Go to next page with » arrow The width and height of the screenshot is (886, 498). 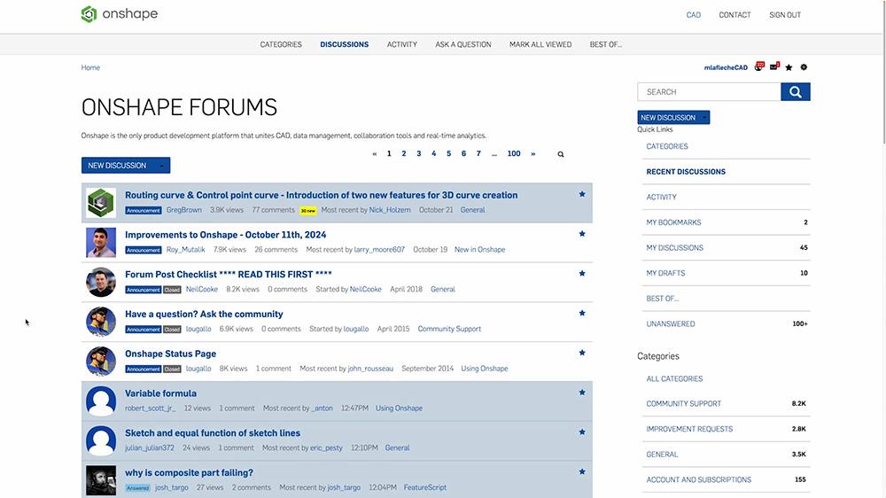[532, 154]
